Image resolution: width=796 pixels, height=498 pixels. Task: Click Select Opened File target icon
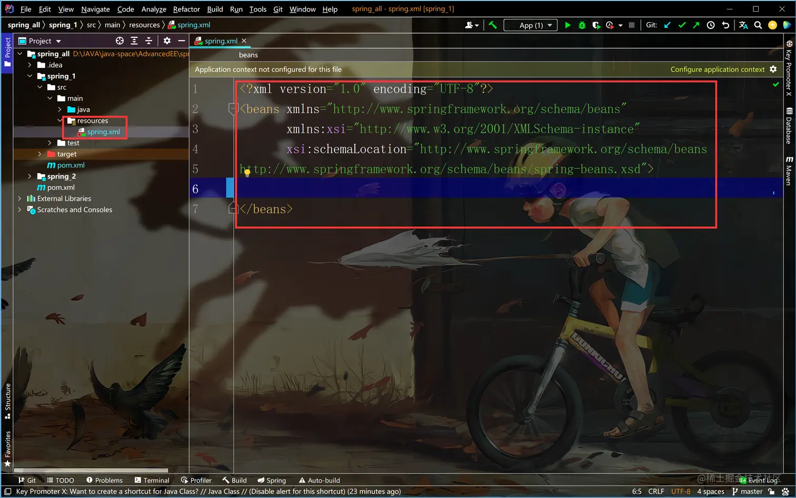(120, 41)
